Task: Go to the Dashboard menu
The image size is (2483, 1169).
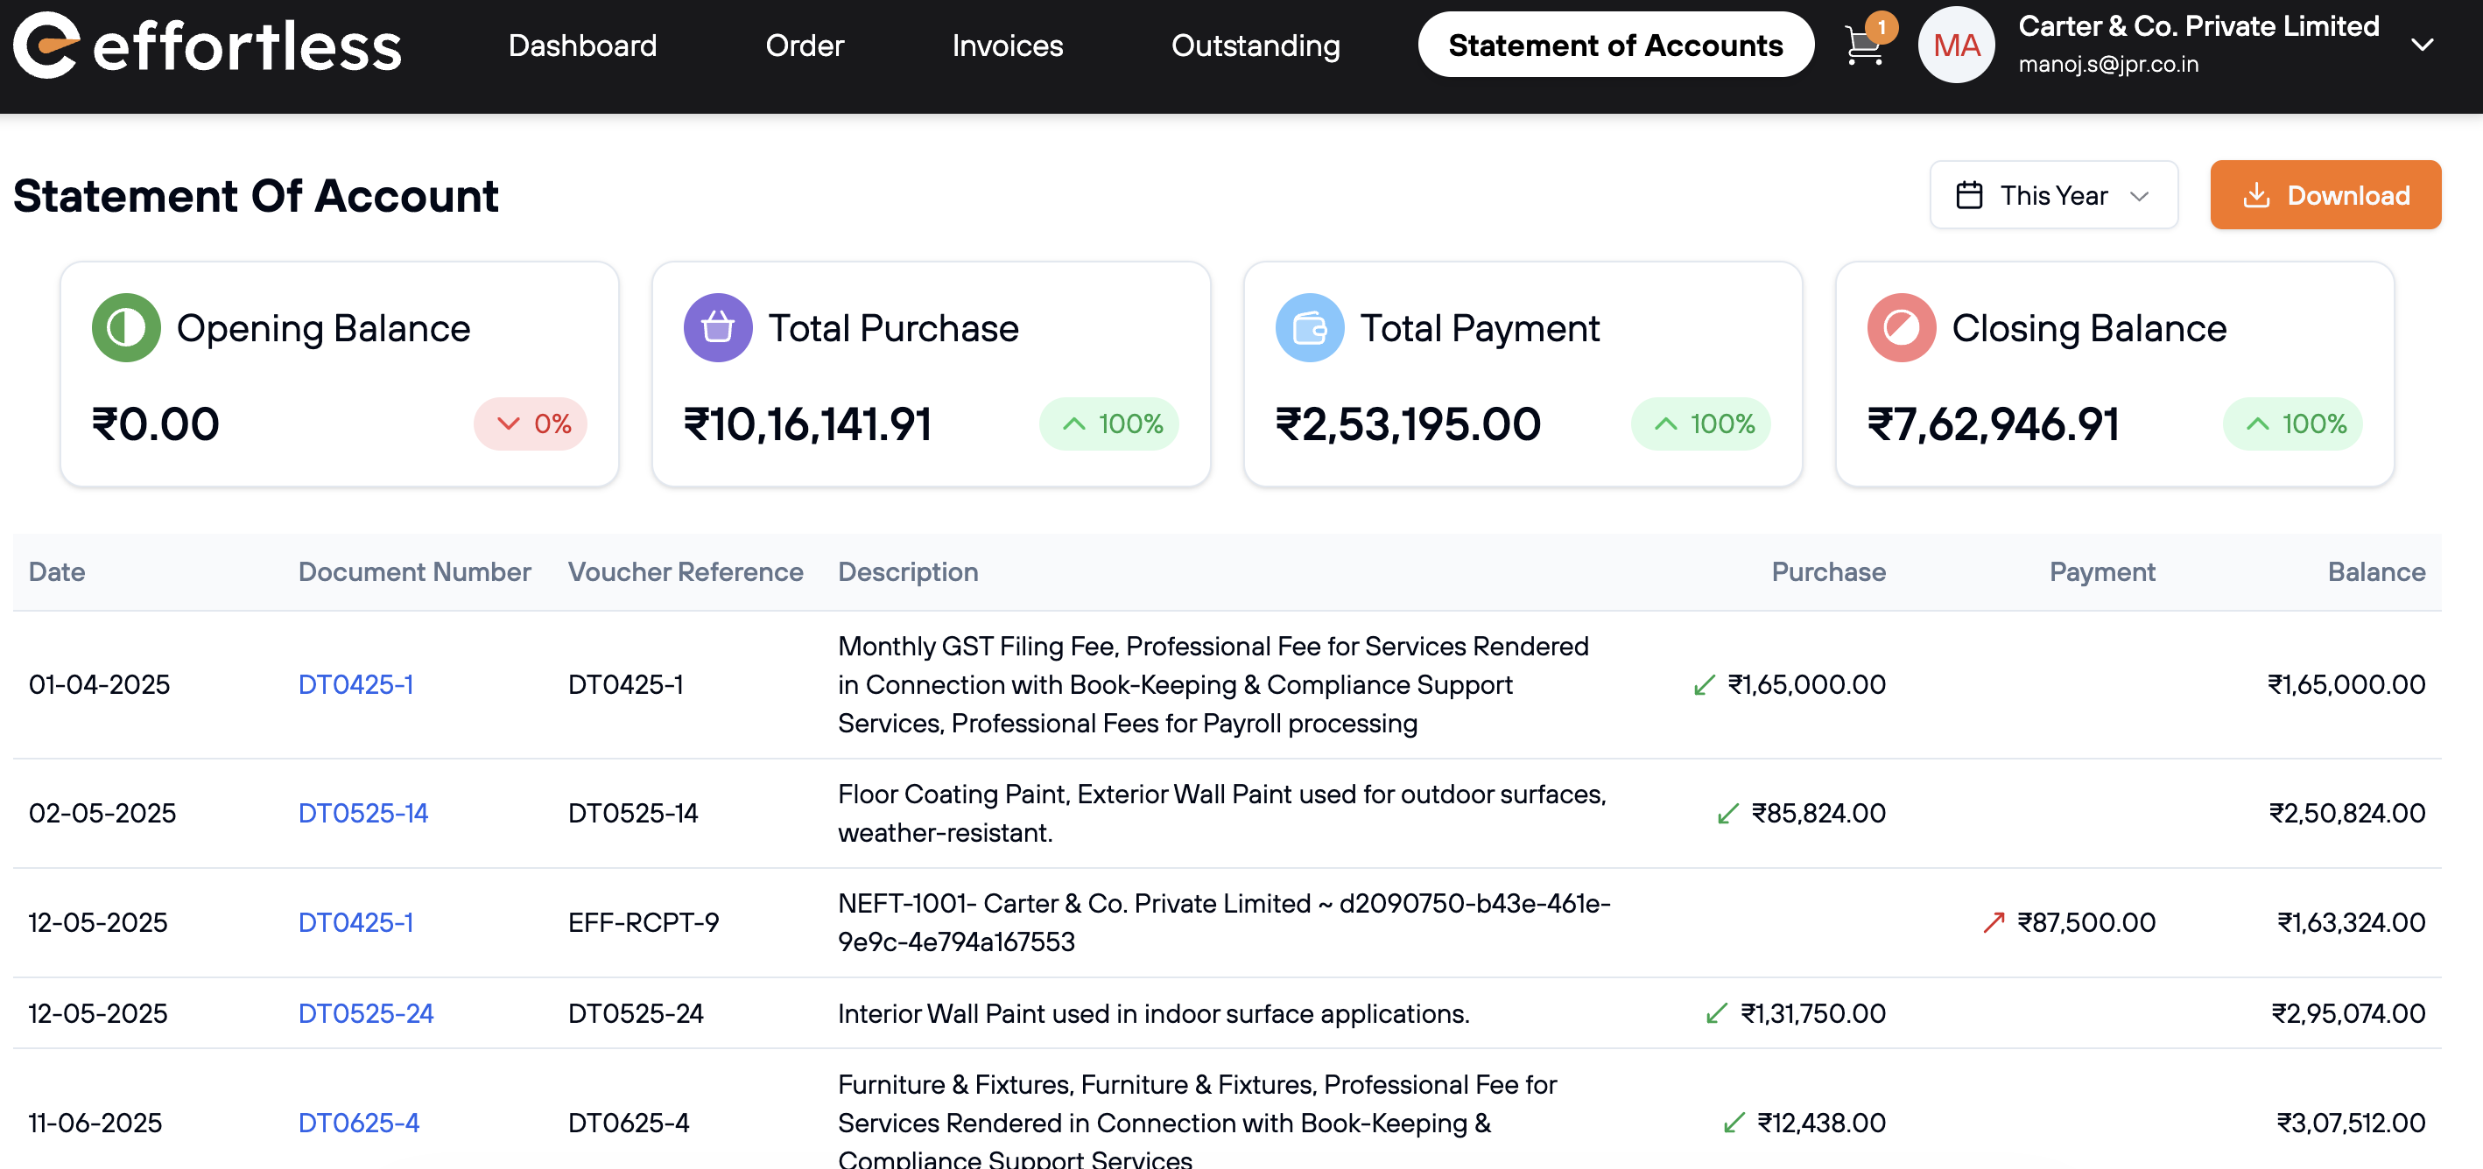Action: coord(582,45)
